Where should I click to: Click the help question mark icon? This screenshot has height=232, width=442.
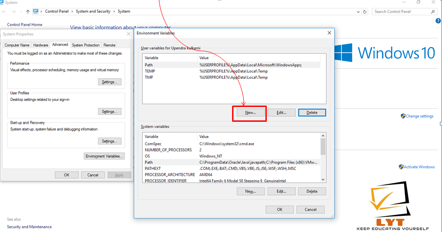pyautogui.click(x=438, y=20)
